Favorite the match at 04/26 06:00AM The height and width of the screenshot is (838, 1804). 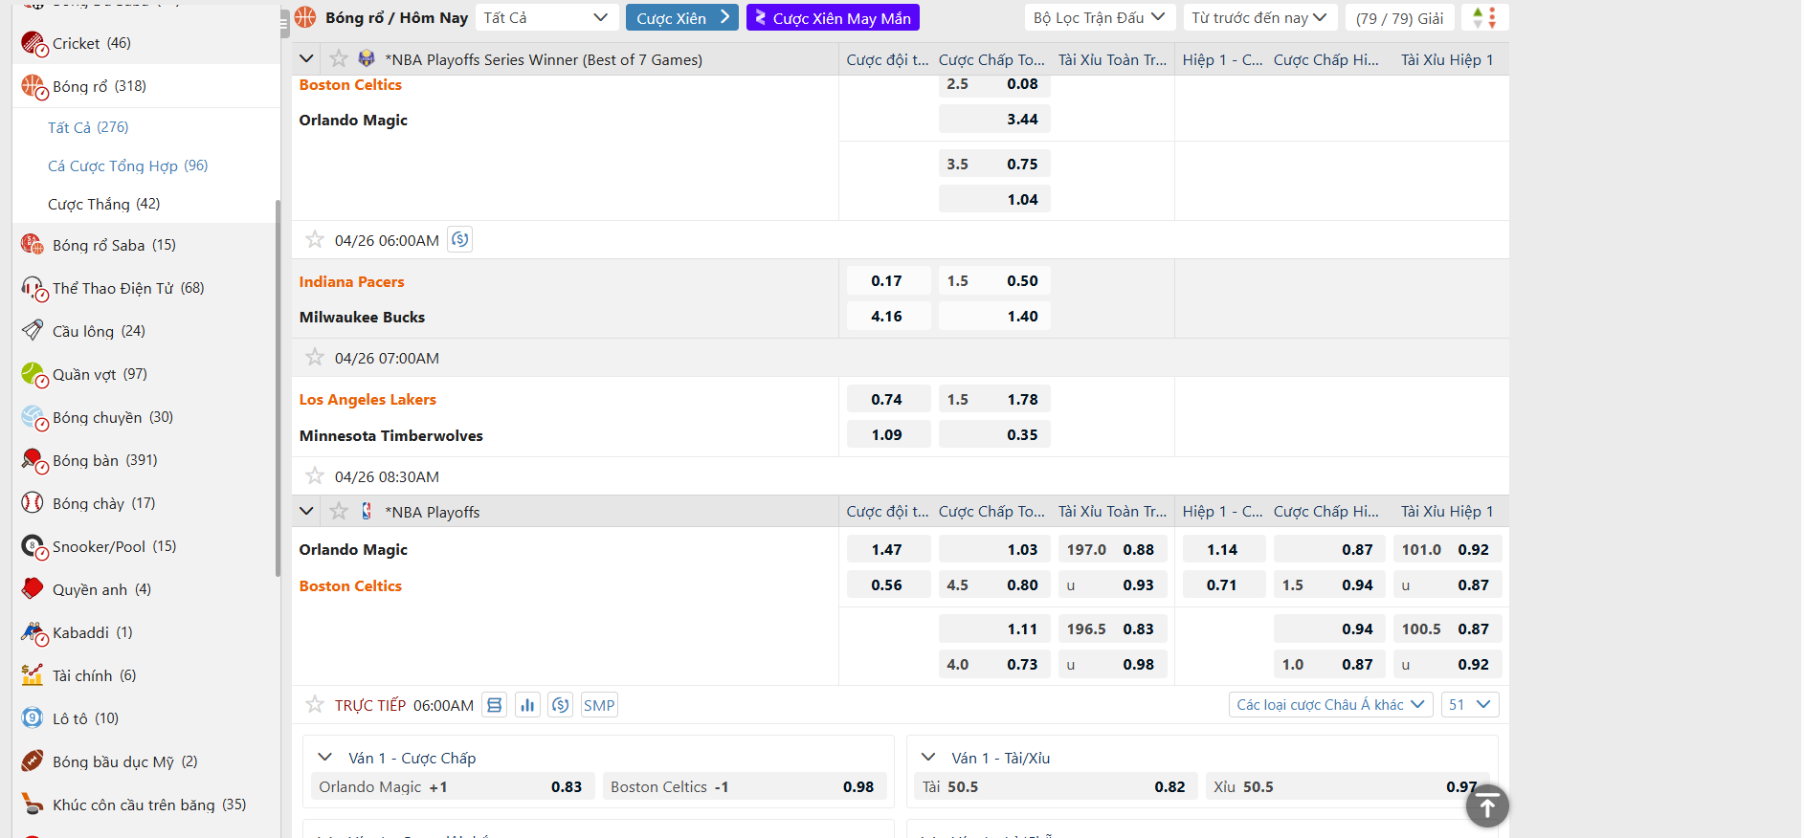click(x=315, y=240)
